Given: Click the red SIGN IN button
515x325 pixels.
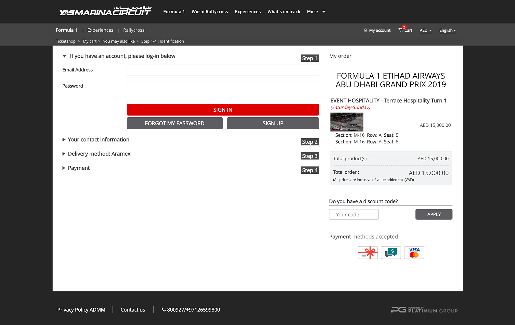Looking at the screenshot, I should (223, 110).
